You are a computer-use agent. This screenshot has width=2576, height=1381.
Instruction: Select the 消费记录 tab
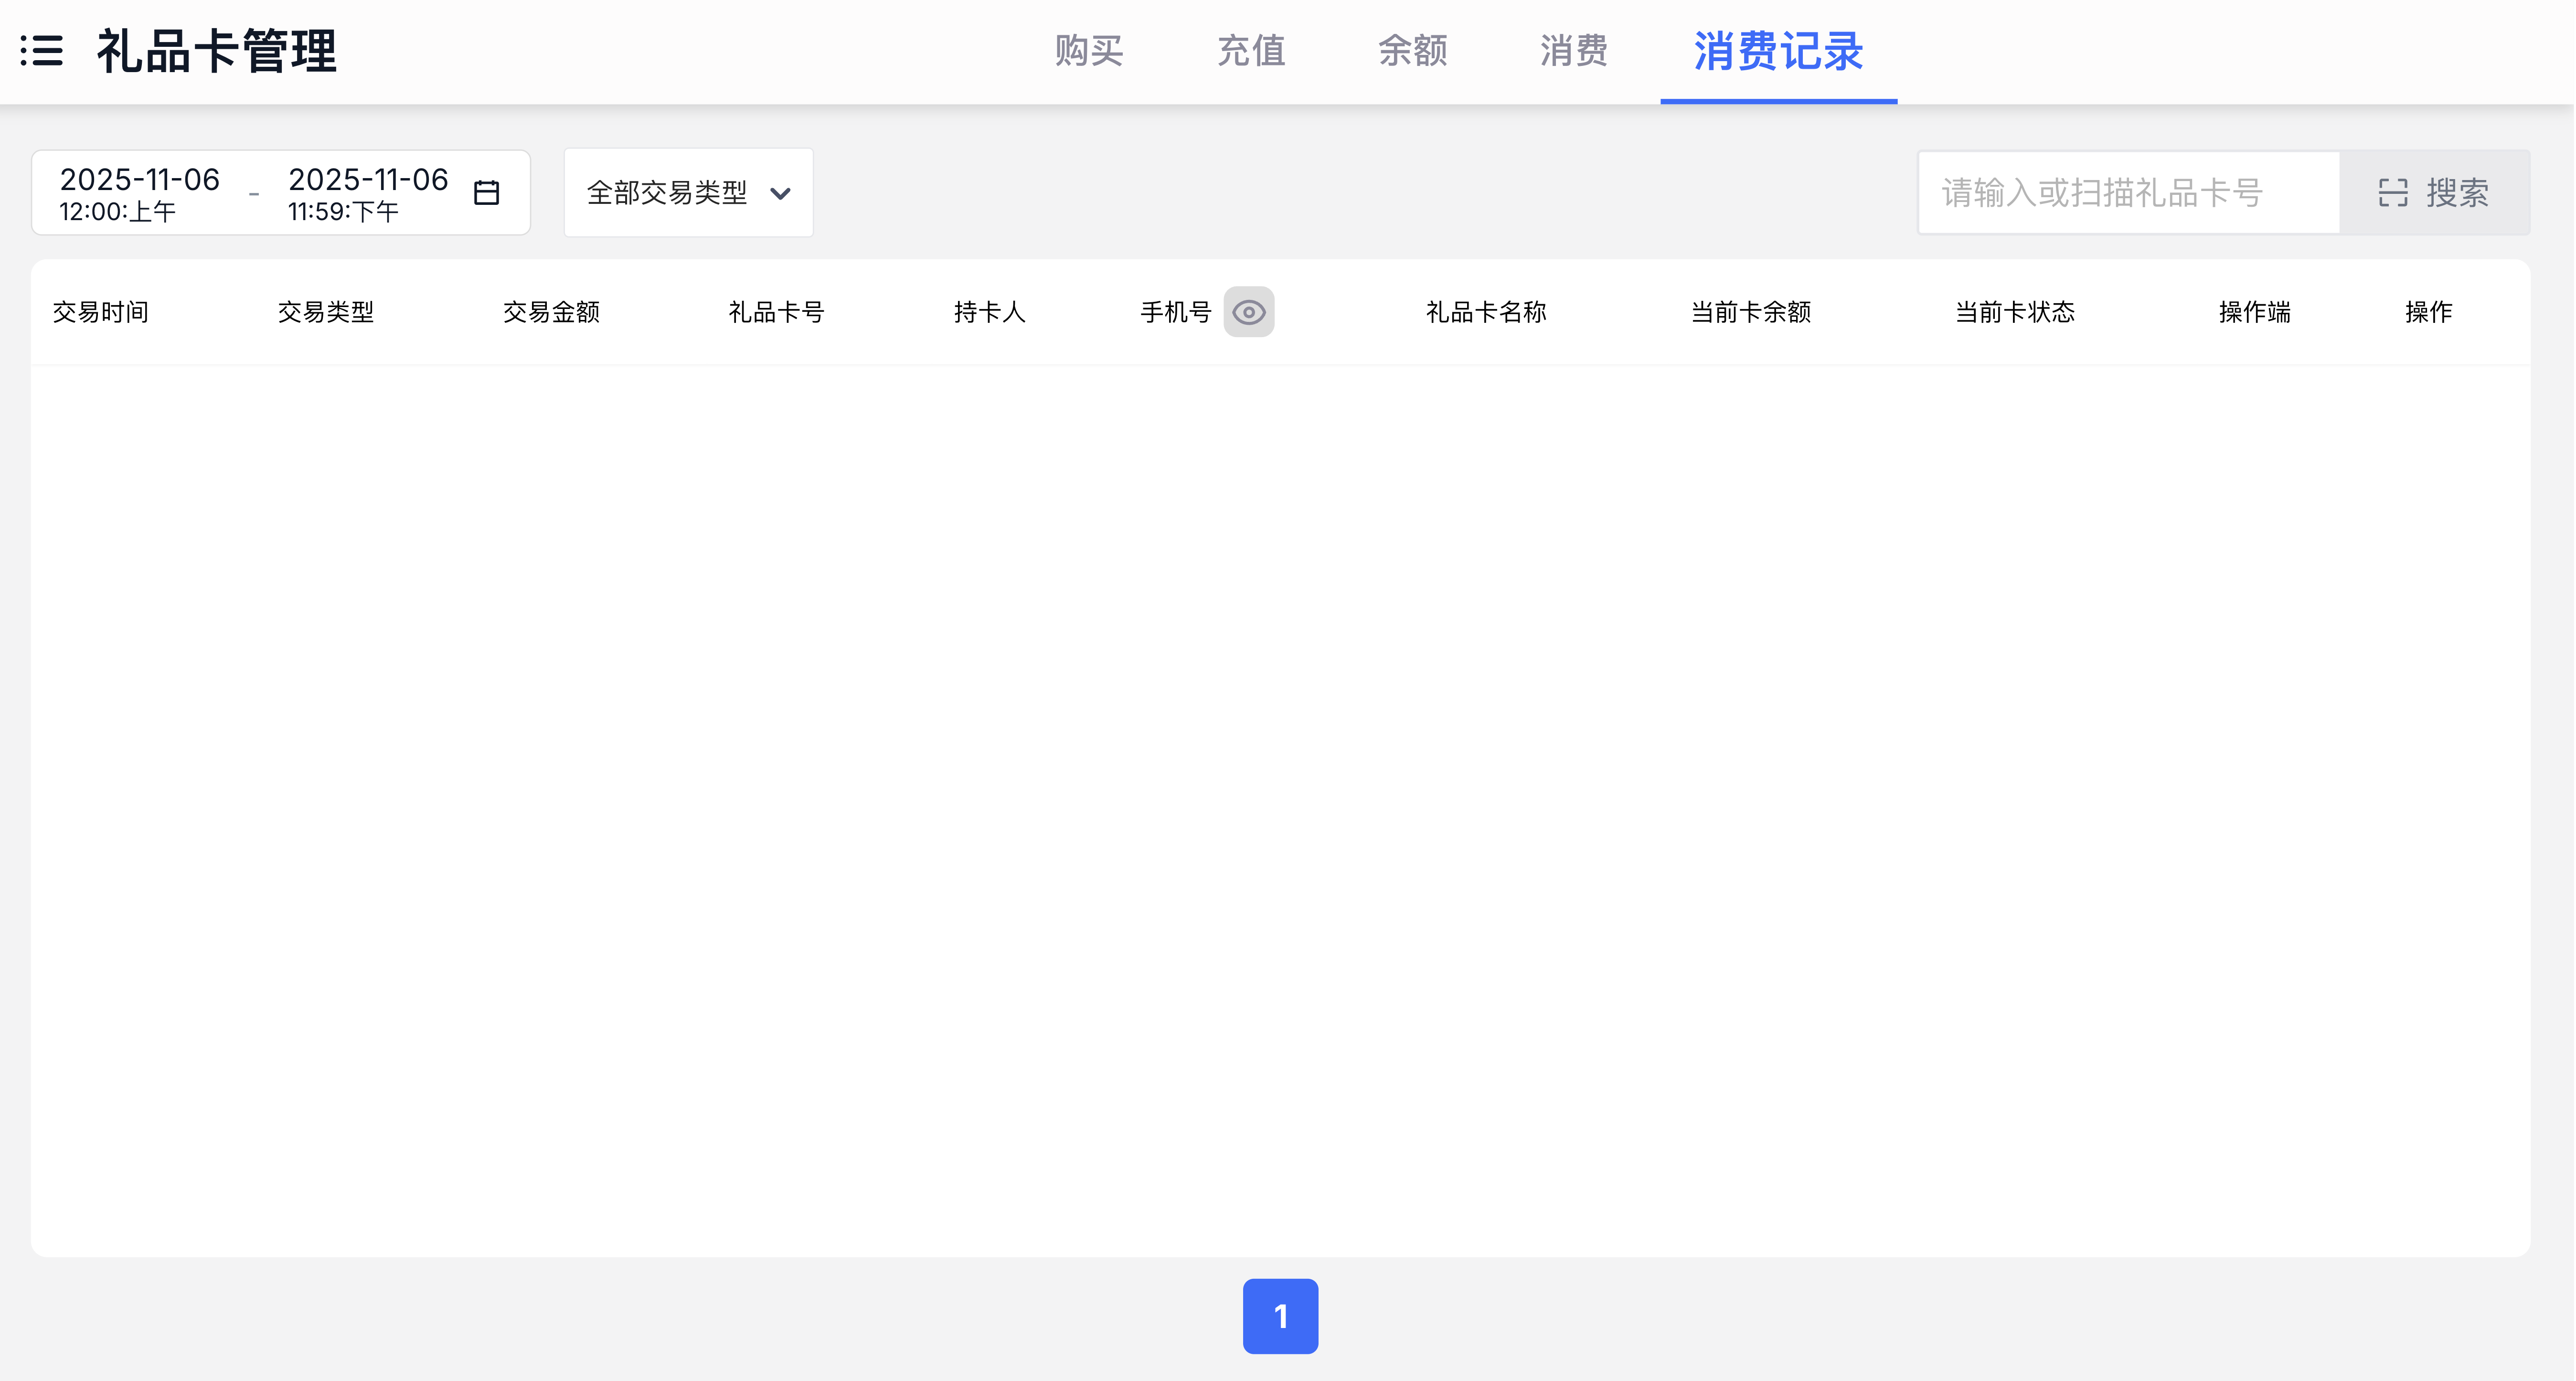coord(1778,50)
